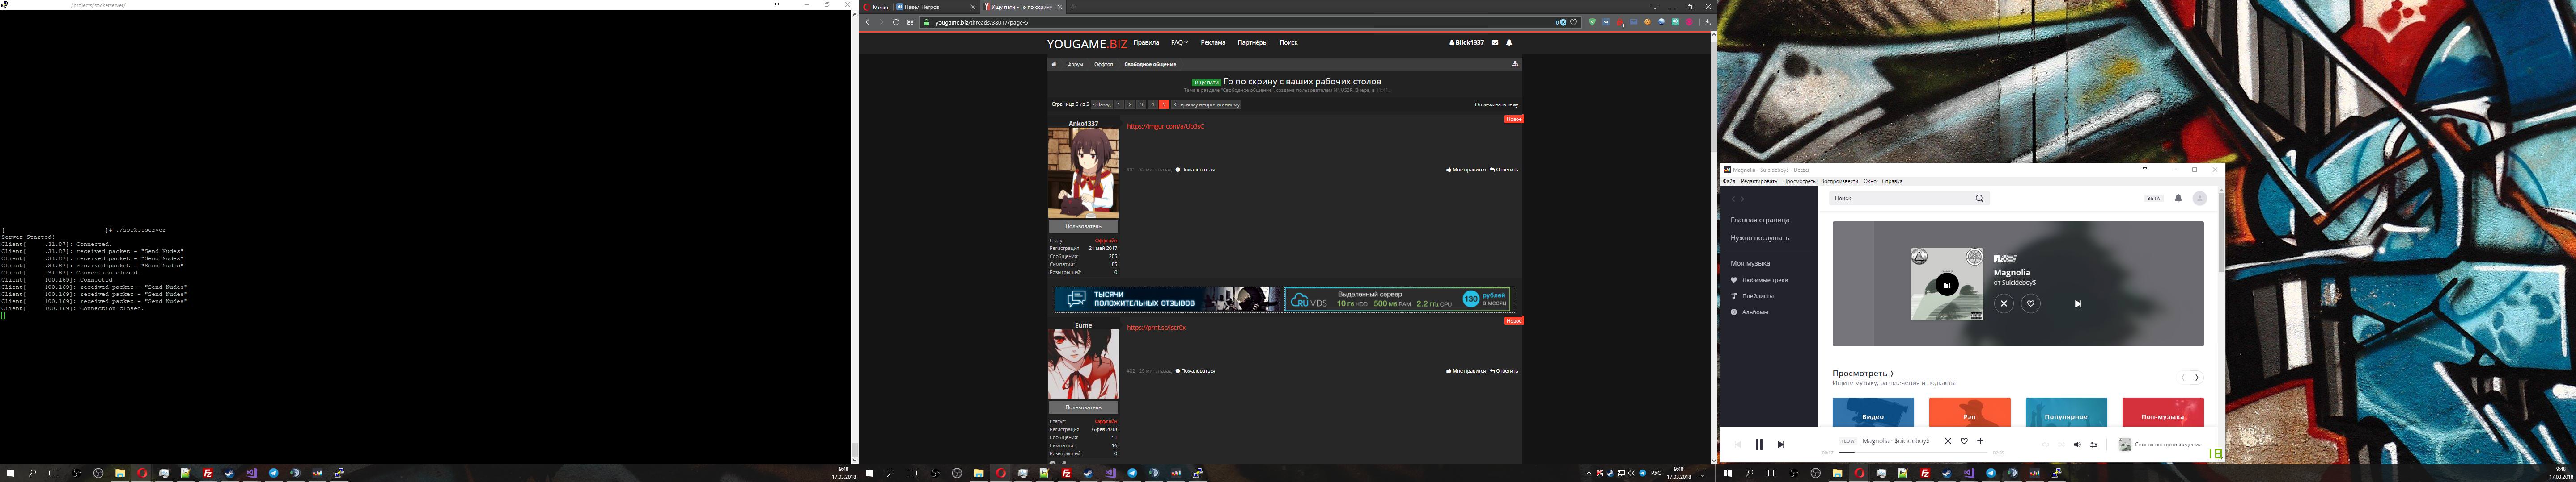Screen dimensions: 2576x482
Task: Click the Opera address bar URL
Action: pos(982,22)
